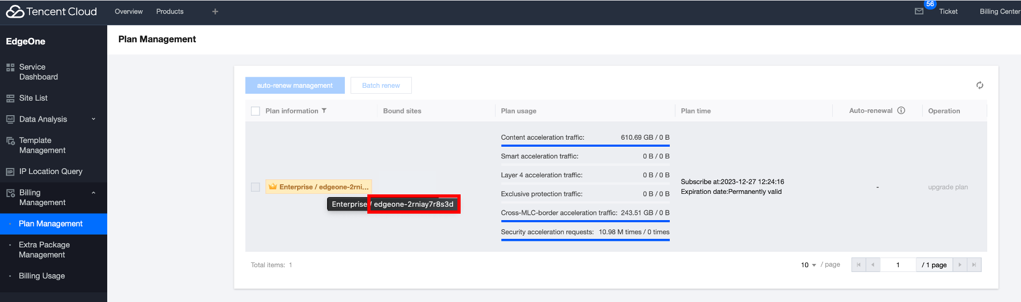Click the Plan information column header
1021x302 pixels.
(x=292, y=111)
